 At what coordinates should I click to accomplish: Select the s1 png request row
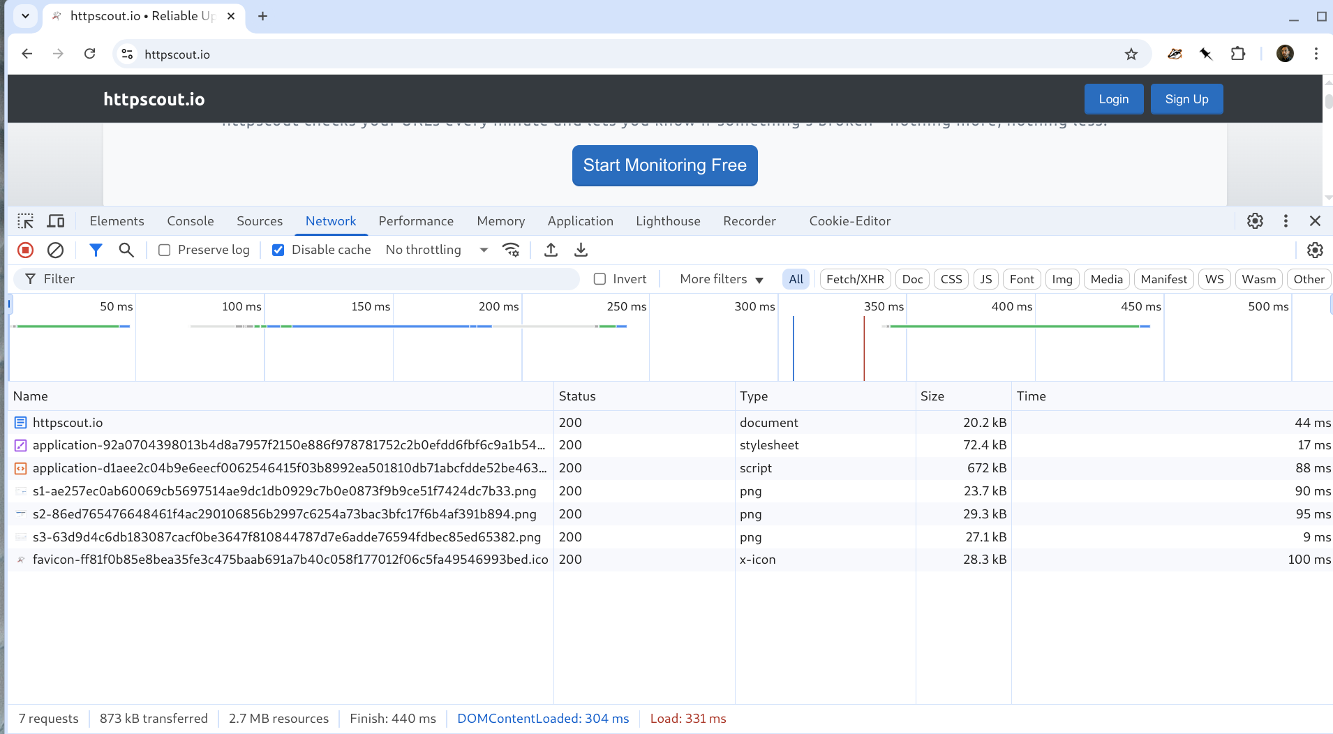click(670, 491)
